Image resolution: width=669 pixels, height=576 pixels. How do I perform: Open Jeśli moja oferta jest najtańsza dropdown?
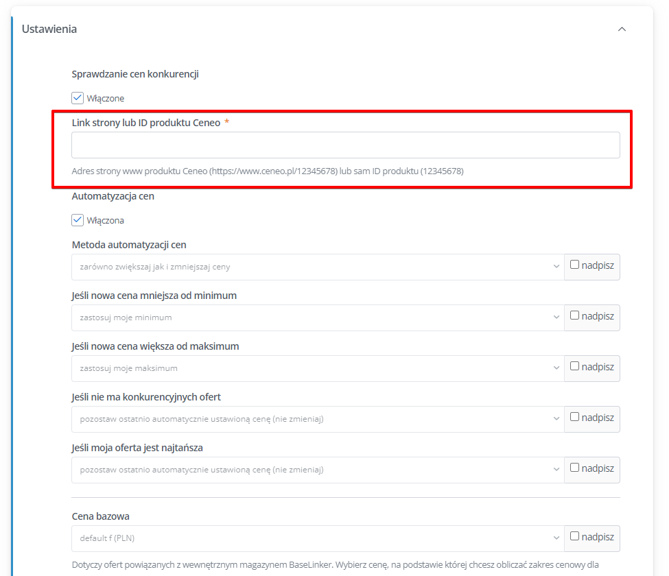[x=318, y=470]
